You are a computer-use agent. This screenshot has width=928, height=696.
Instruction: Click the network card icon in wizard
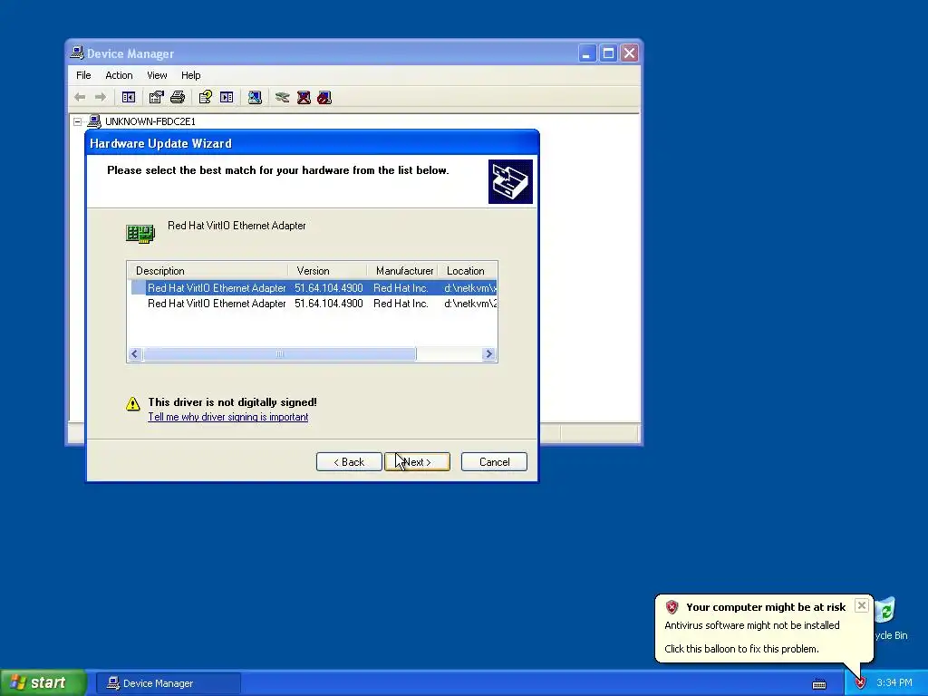coord(140,233)
